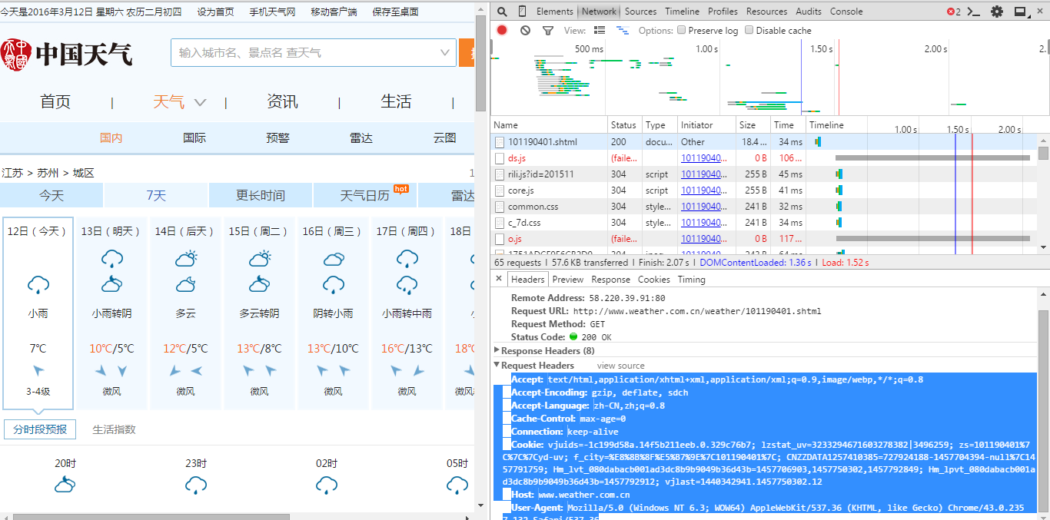Click blue DOMContentLoaded line in overview
The height and width of the screenshot is (520, 1050).
(801, 77)
